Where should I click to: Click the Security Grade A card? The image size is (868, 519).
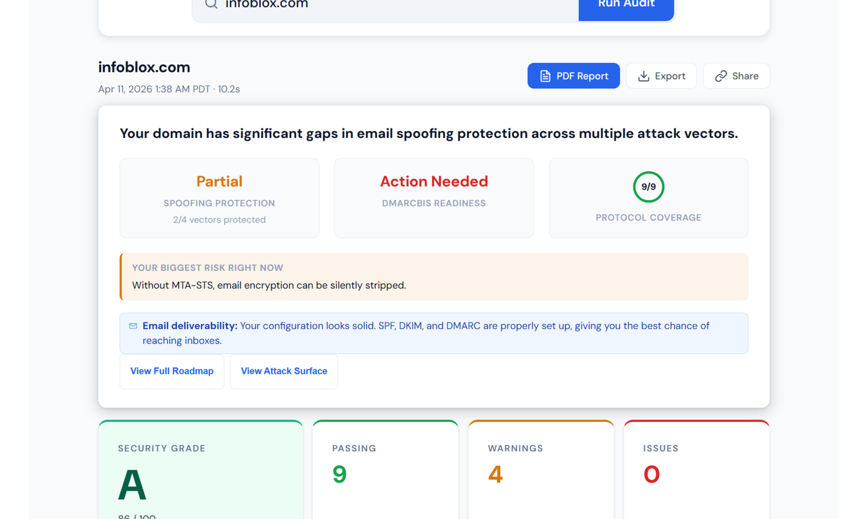[x=200, y=470]
